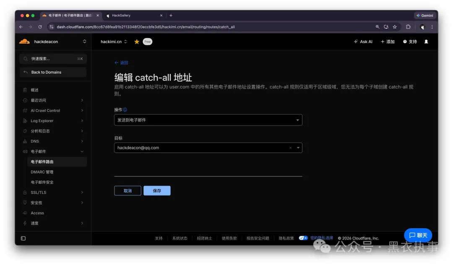
Task: Open new browser tab with plus
Action: coord(171,15)
